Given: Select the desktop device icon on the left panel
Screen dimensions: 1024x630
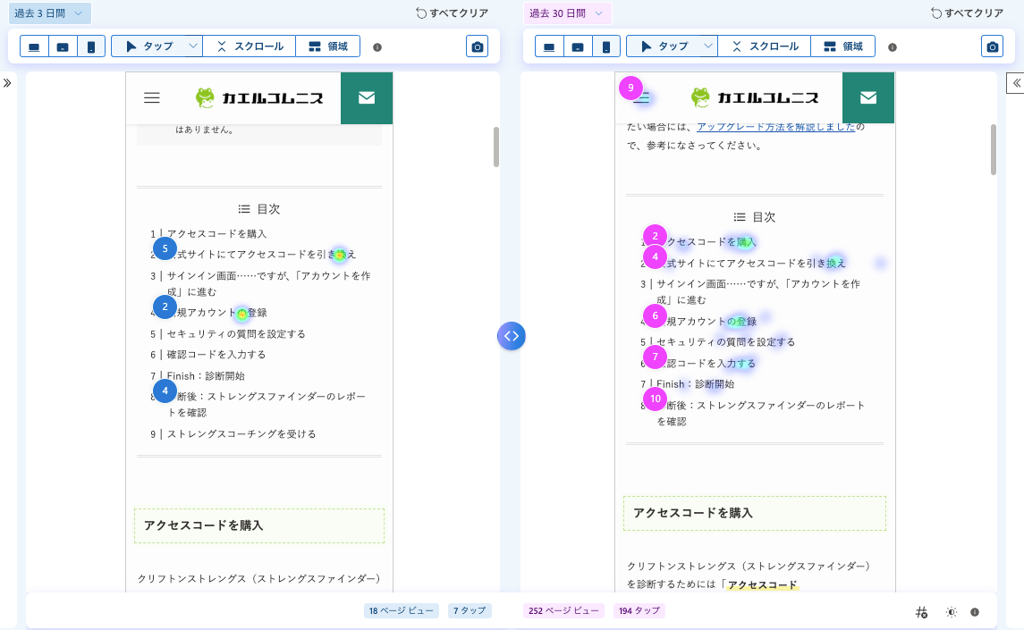Looking at the screenshot, I should [34, 46].
